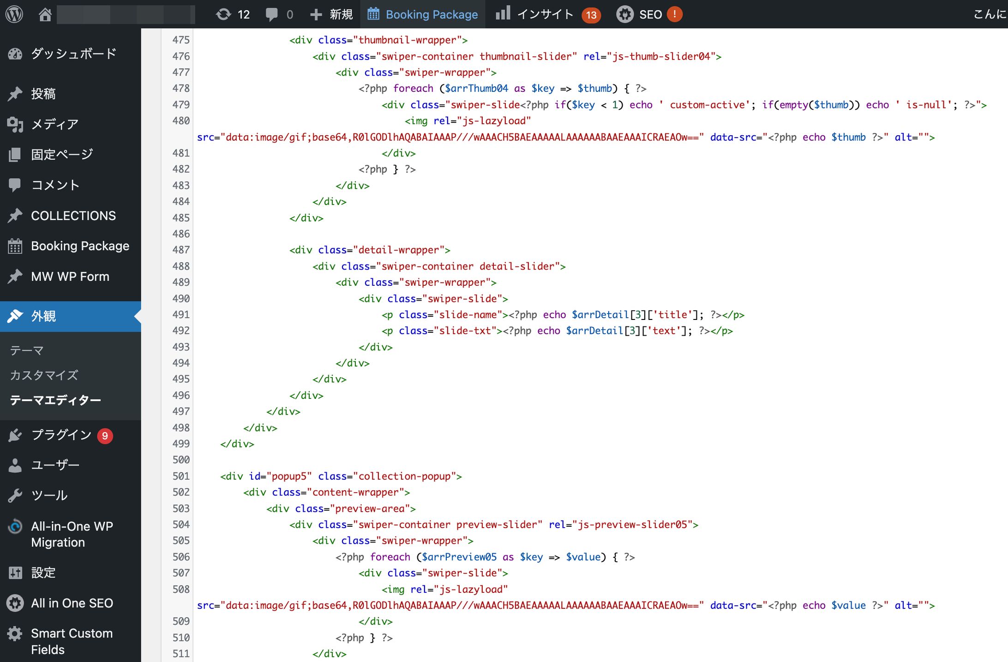Click the プラグイン plug icon

pyautogui.click(x=15, y=435)
